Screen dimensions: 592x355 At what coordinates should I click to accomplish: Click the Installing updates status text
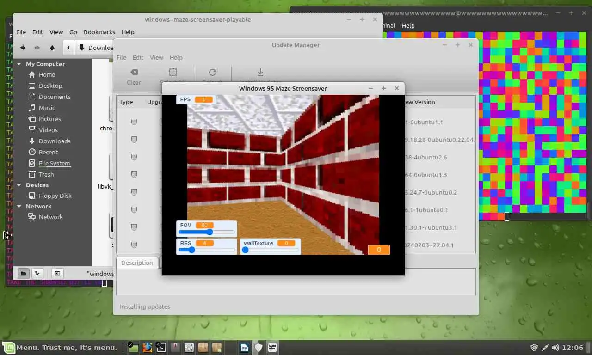145,306
